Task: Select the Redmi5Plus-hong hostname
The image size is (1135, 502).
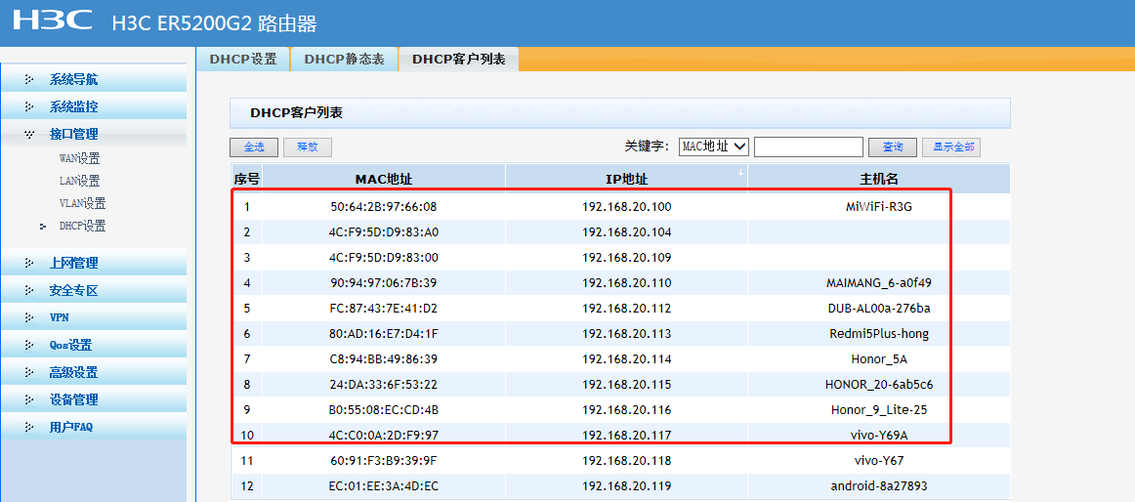Action: point(879,334)
